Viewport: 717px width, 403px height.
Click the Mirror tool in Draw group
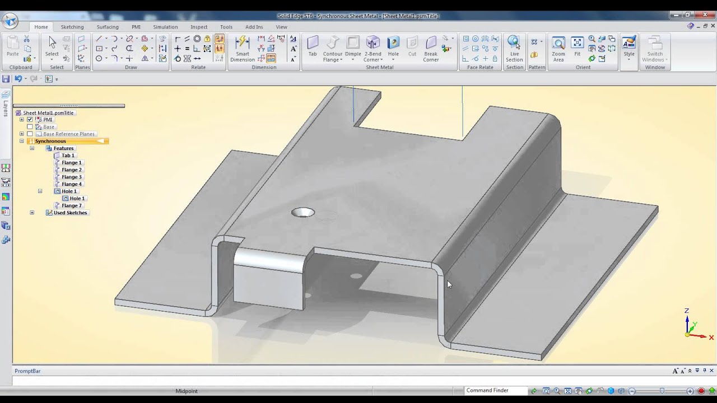(x=145, y=58)
